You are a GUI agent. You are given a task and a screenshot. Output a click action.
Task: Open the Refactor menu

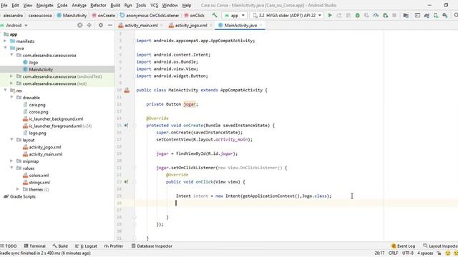99,5
